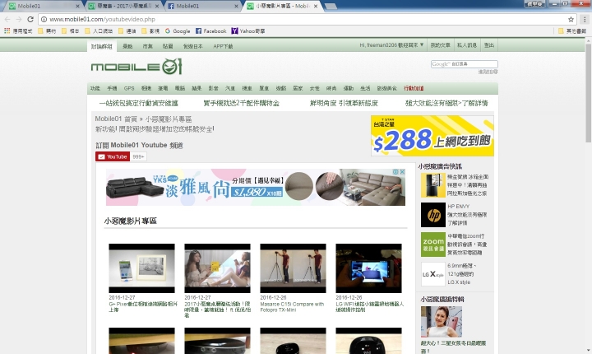Open the Facebook bookmark
This screenshot has height=354, width=592.
point(211,31)
